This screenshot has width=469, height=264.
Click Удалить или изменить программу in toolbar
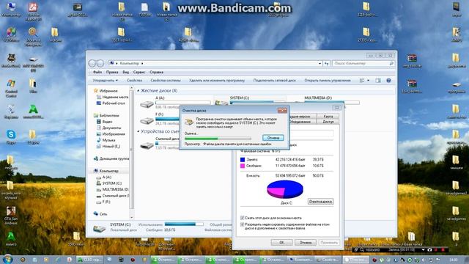217,80
